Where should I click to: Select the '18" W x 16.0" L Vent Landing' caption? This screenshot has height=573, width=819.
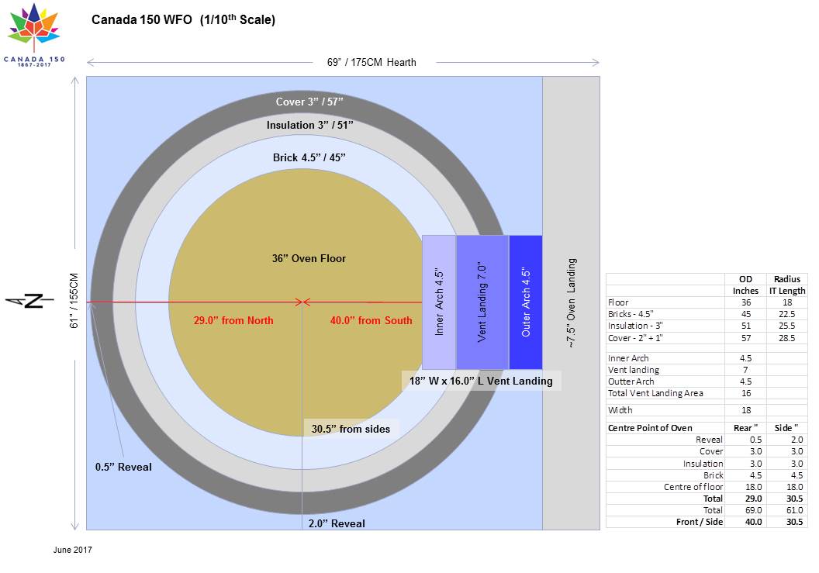coord(481,381)
